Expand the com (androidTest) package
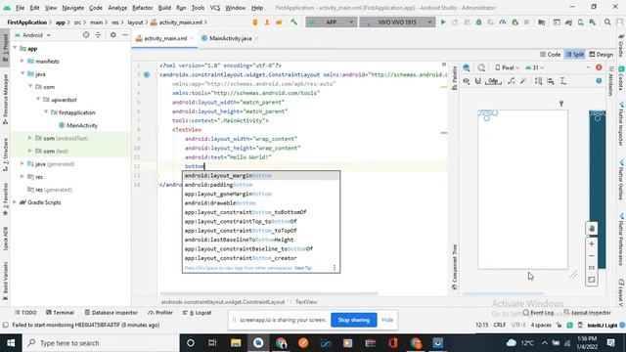The width and height of the screenshot is (626, 352). 30,138
